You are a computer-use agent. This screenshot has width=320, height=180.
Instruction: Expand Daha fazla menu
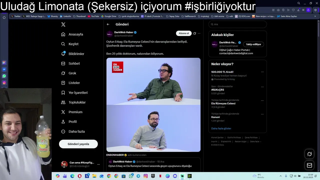(73, 131)
